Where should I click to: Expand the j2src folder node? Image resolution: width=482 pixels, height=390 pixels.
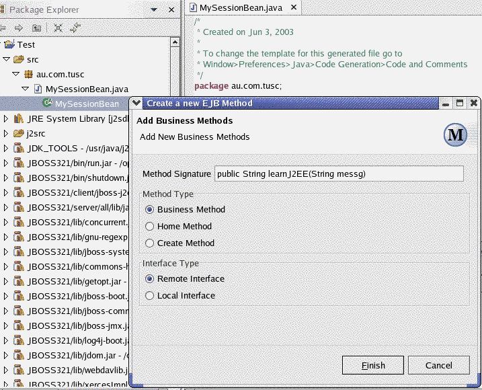6,133
